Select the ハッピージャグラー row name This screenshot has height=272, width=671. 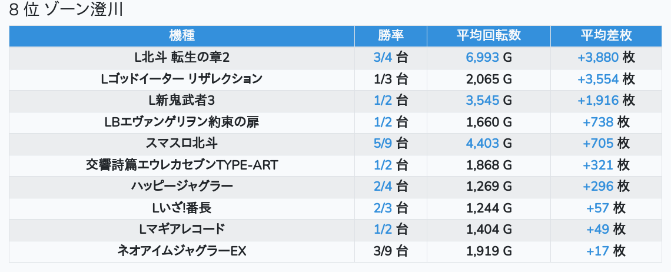pos(181,187)
